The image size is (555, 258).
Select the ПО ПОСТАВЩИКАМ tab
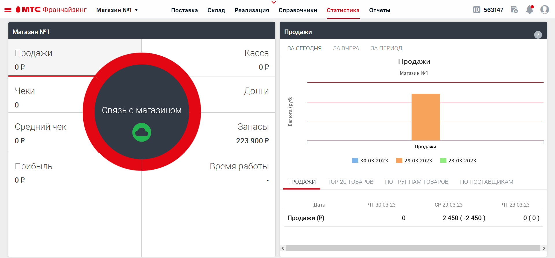(486, 182)
